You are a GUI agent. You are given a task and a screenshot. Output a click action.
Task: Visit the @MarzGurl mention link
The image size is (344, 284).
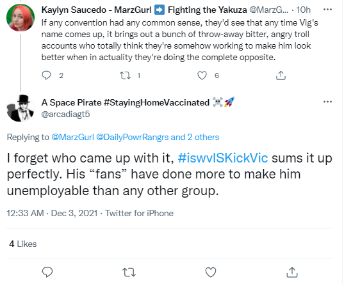(x=72, y=137)
